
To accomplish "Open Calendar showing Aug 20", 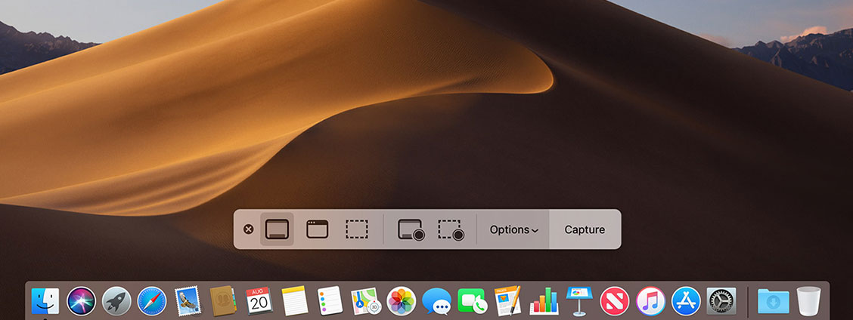I will point(259,301).
